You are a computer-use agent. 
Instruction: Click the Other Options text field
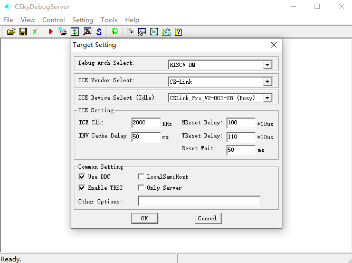click(x=199, y=201)
